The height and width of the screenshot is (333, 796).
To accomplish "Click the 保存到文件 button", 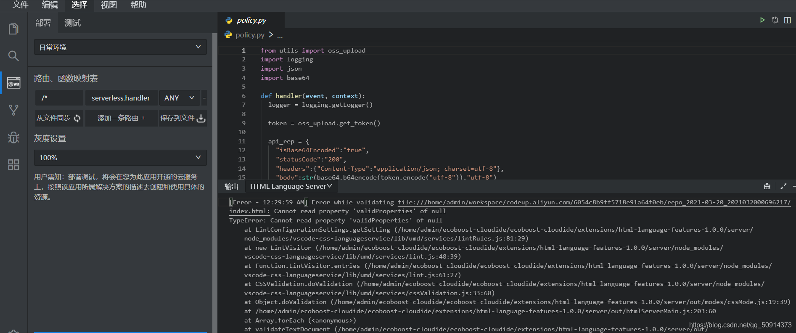I will click(x=182, y=118).
